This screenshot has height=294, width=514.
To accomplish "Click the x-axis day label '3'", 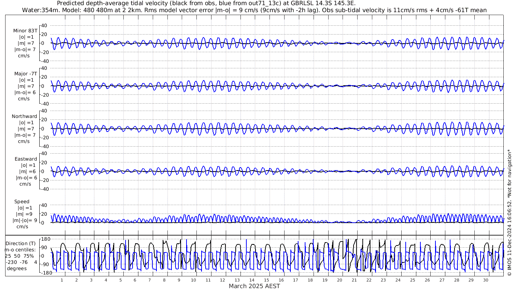I will point(91,280).
